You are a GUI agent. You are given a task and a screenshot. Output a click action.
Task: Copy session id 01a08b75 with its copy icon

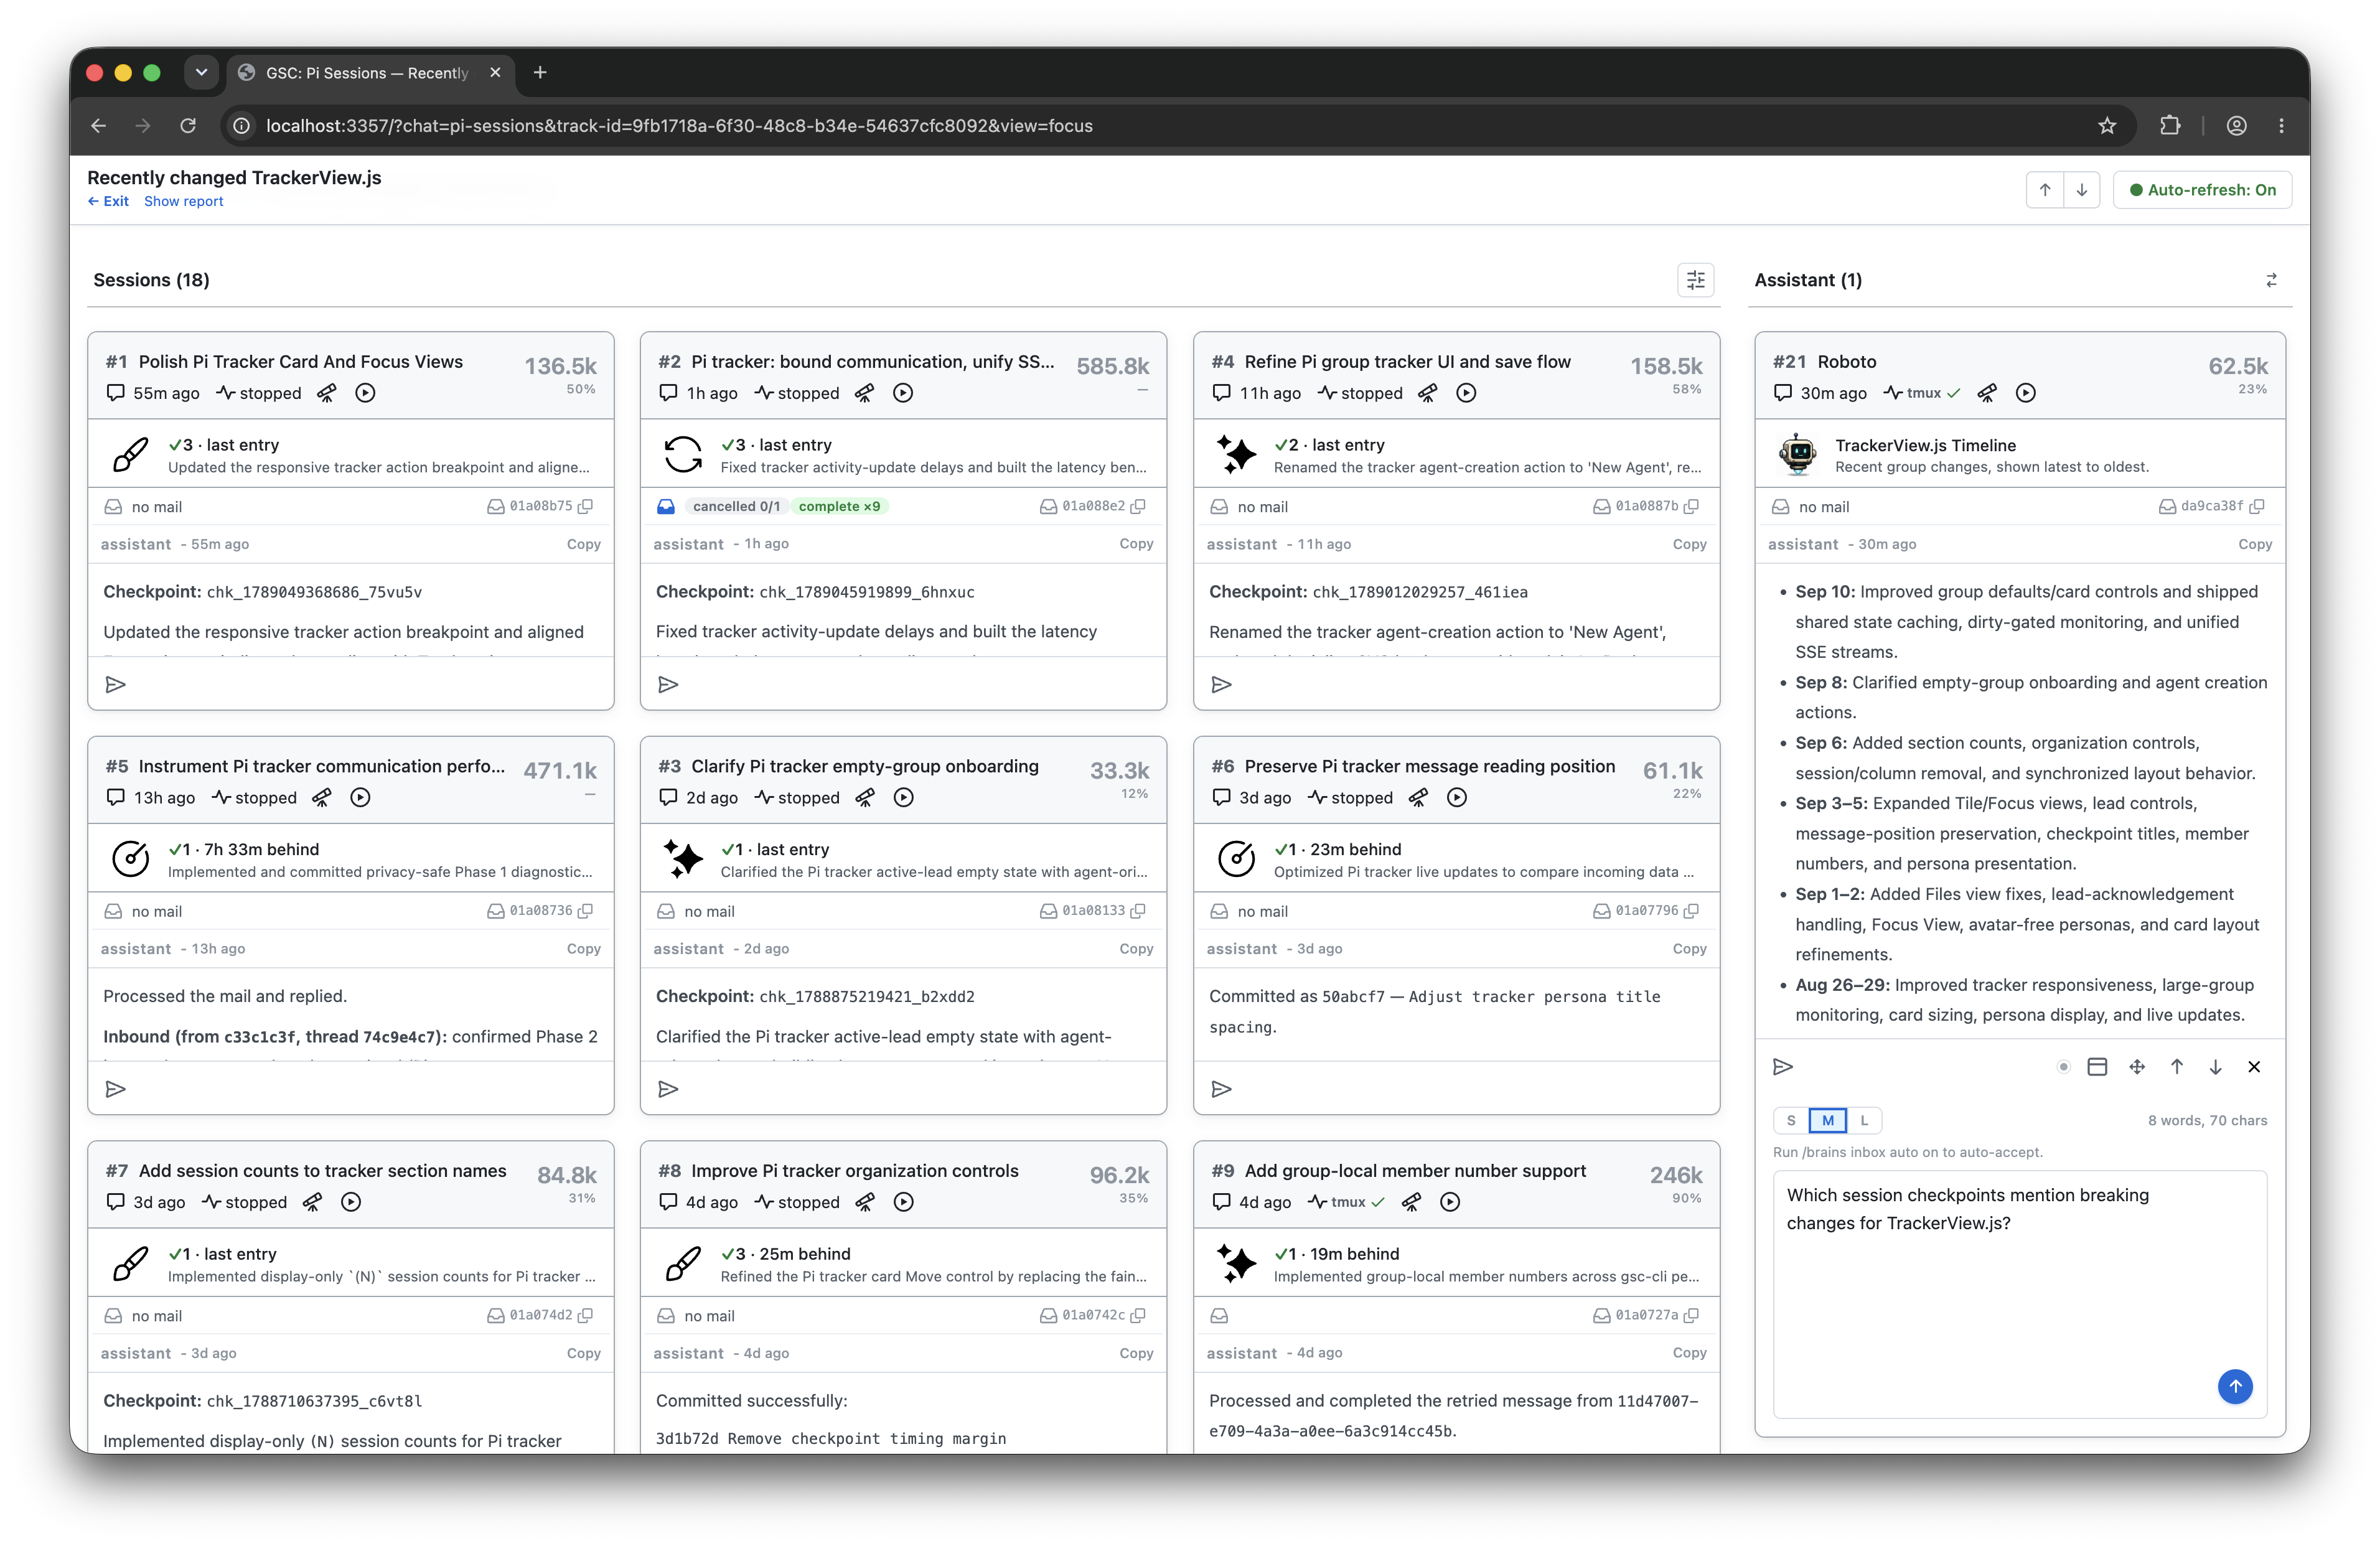[x=586, y=506]
